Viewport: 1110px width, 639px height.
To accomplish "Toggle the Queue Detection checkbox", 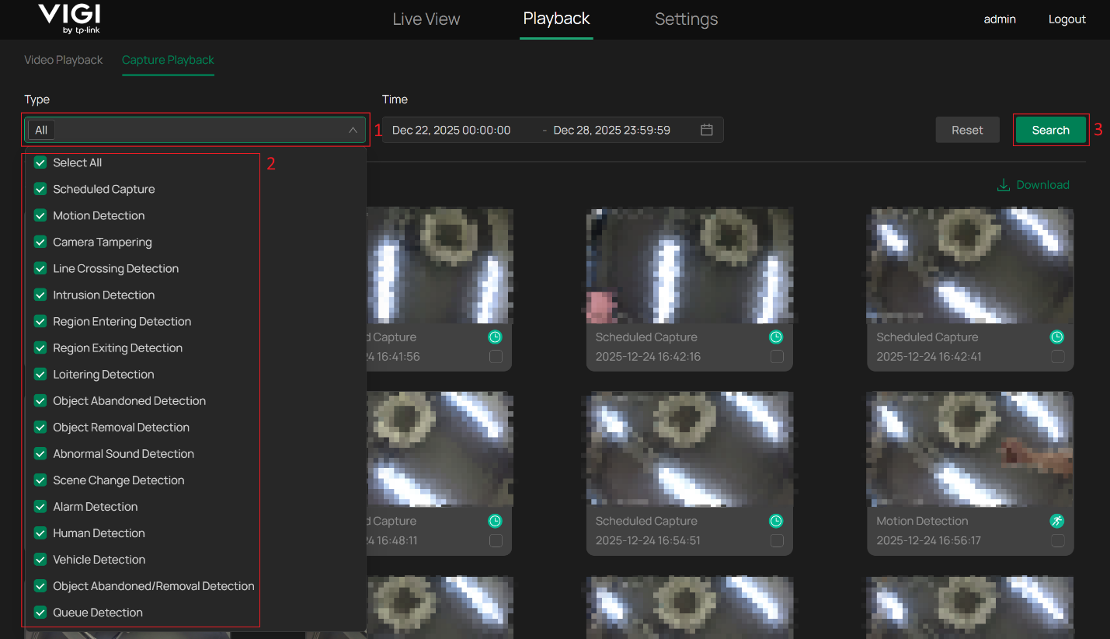I will [x=40, y=613].
